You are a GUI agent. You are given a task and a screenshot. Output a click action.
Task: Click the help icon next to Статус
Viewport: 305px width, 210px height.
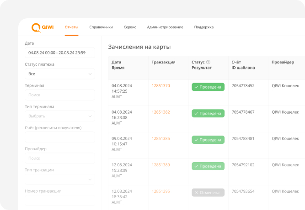[x=208, y=62]
